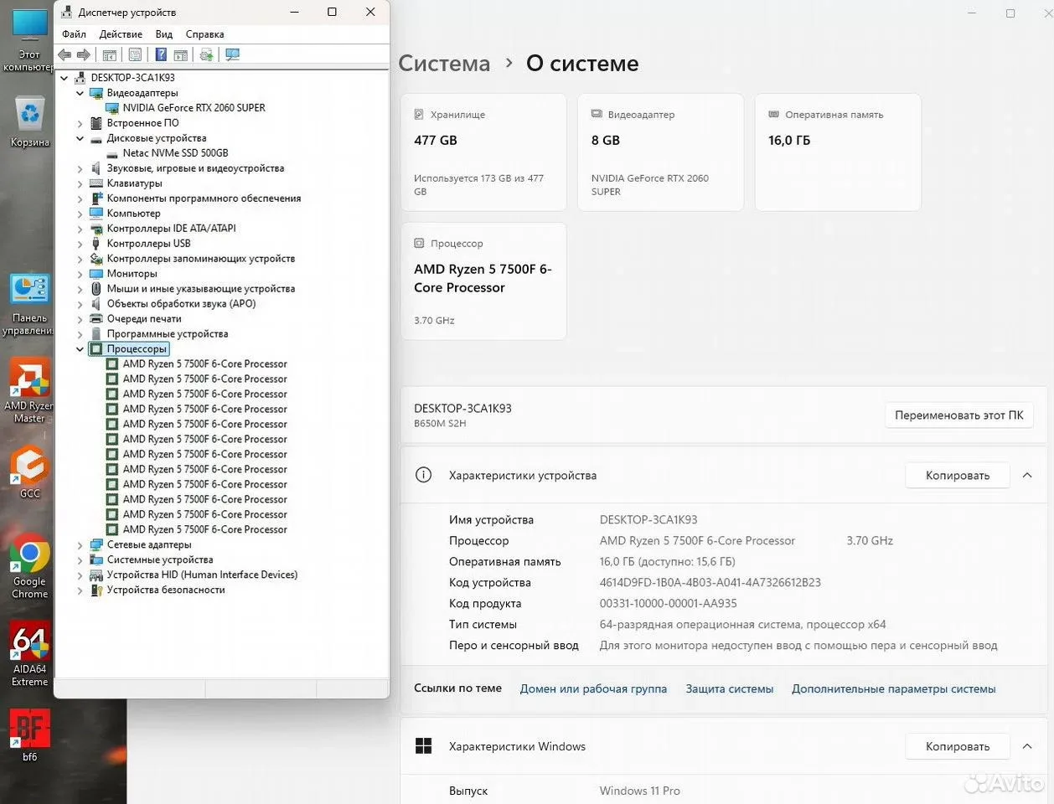The width and height of the screenshot is (1054, 804).
Task: Launch the bf6 game desktop shortcut
Action: click(x=29, y=735)
